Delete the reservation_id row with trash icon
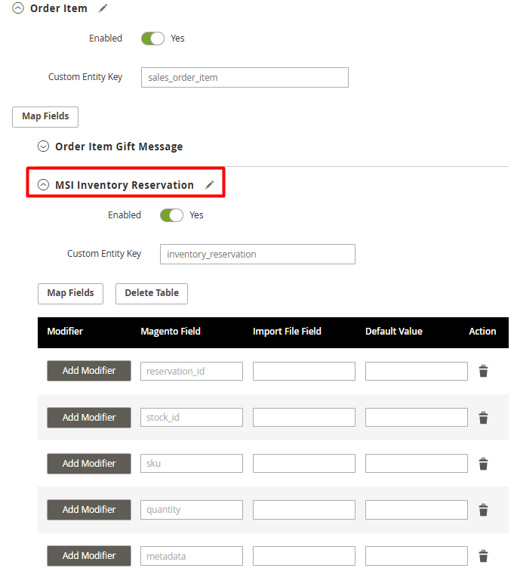 point(483,371)
